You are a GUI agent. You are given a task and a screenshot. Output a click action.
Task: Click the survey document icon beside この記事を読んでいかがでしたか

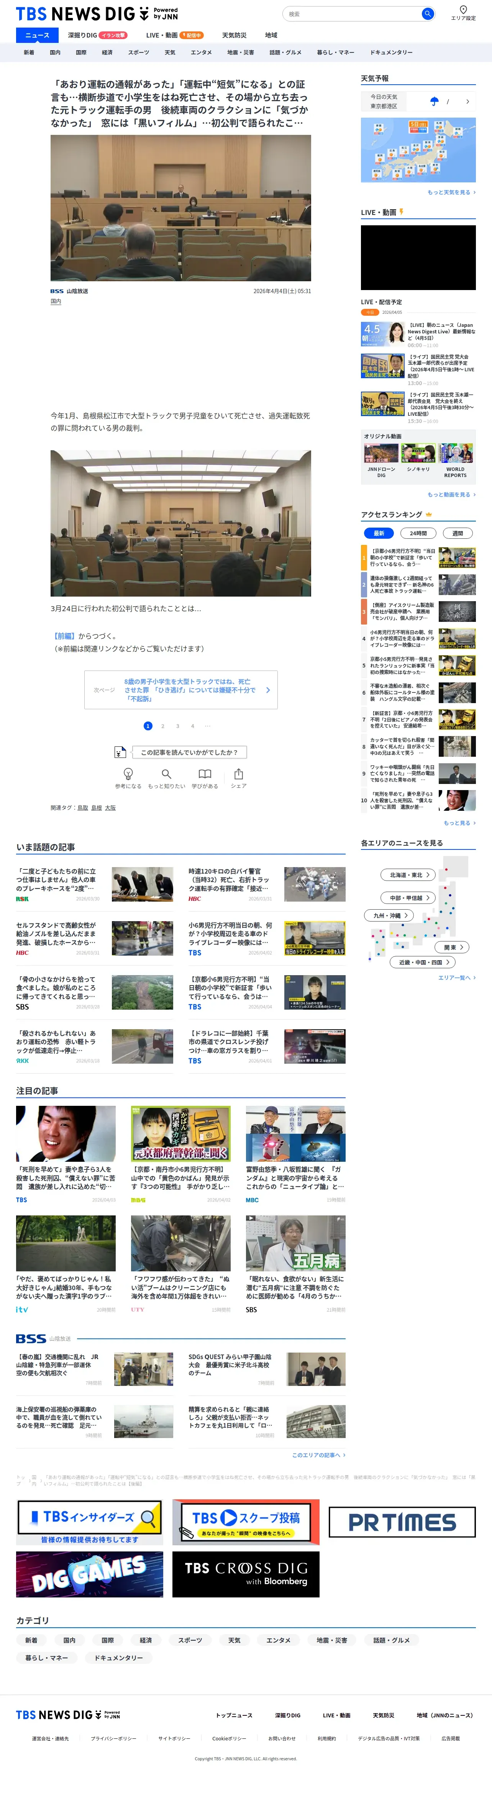pos(120,752)
